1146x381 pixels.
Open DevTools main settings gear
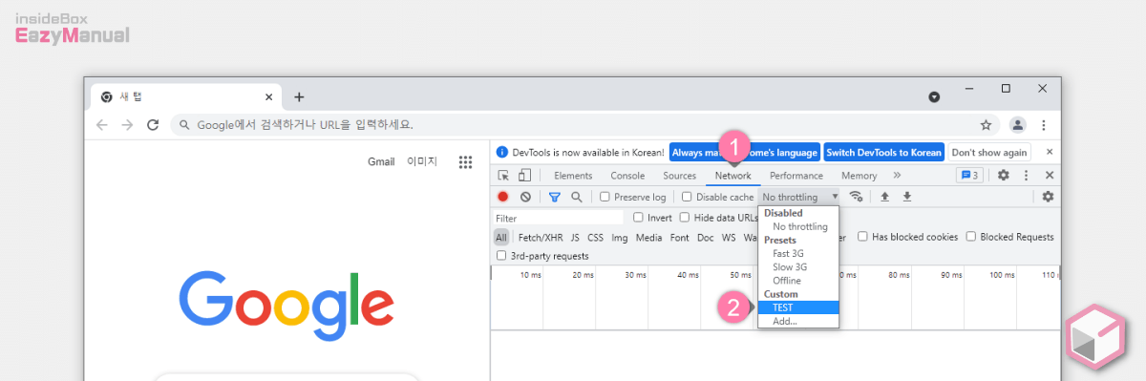1003,176
